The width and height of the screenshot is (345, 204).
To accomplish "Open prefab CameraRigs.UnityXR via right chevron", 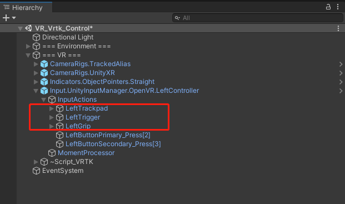I will (x=341, y=73).
